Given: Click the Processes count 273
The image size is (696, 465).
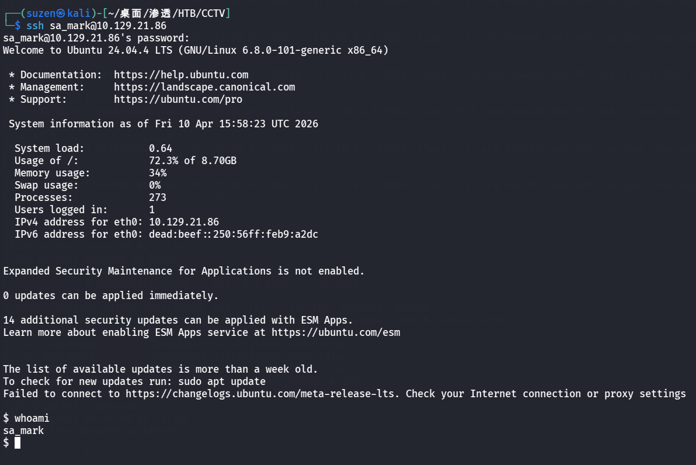Looking at the screenshot, I should coord(158,197).
